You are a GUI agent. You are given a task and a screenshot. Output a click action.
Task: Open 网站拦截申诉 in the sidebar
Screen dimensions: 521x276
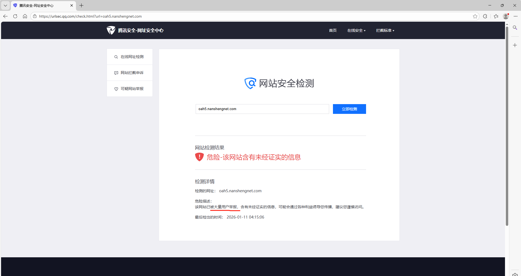[130, 73]
